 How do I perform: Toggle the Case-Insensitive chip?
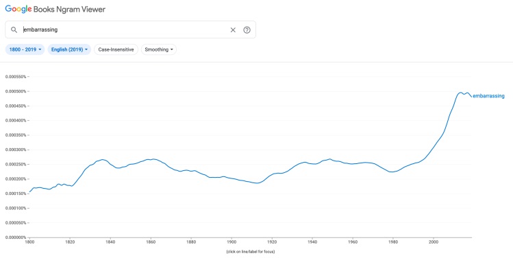pyautogui.click(x=116, y=49)
